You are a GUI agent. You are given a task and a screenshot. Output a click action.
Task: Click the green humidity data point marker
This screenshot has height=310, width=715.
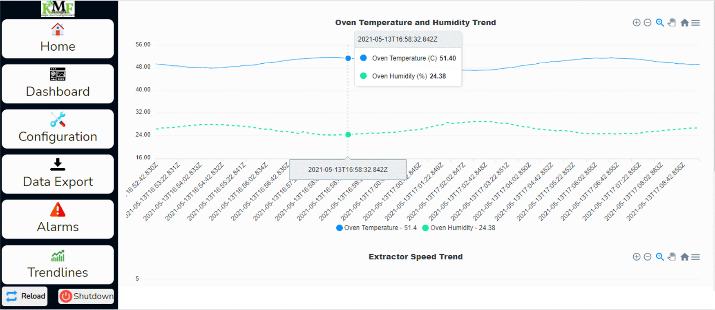348,135
